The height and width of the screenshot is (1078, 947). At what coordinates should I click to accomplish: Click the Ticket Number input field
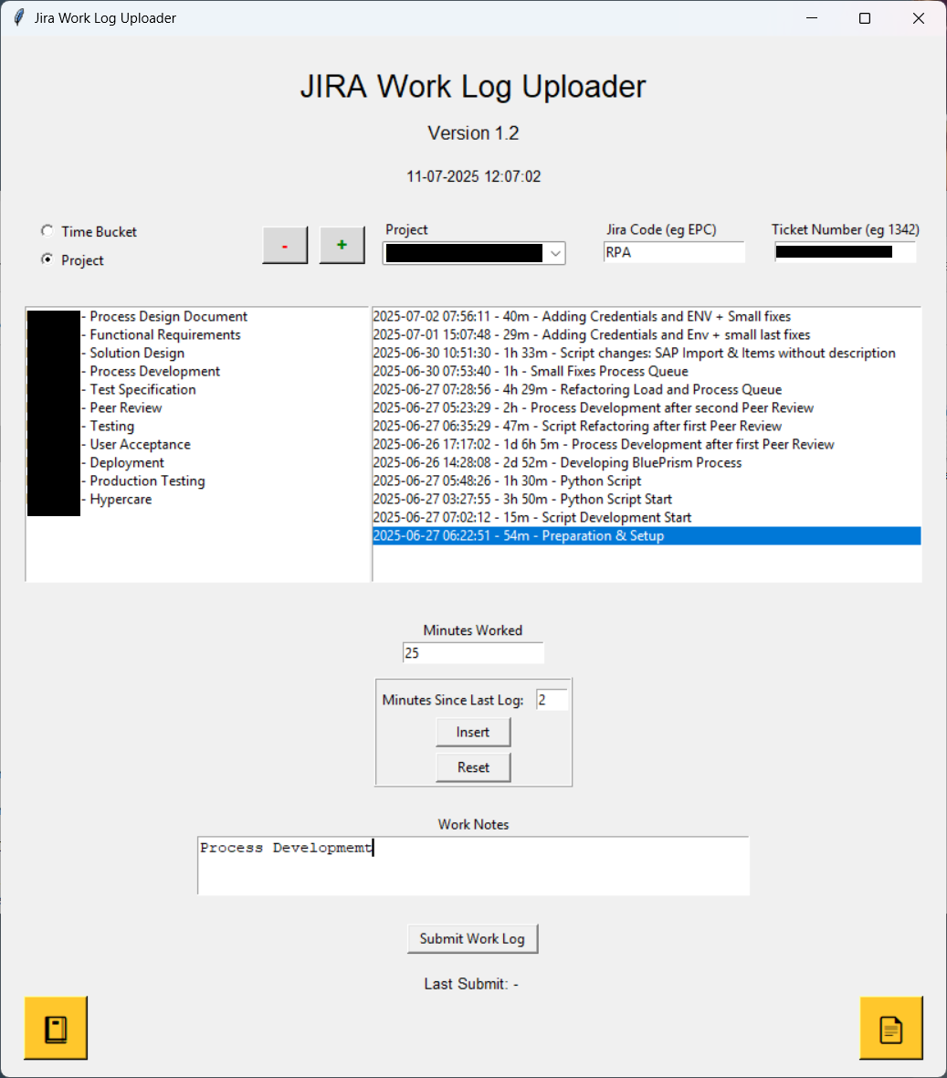844,251
